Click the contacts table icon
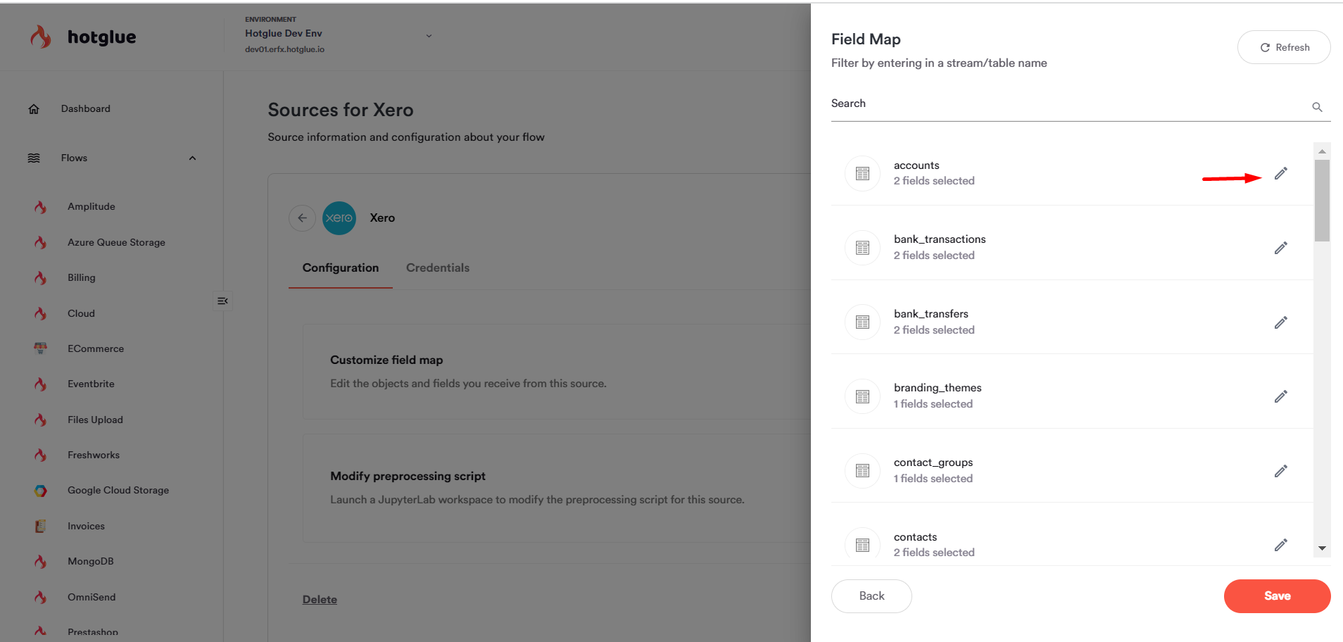 tap(862, 544)
